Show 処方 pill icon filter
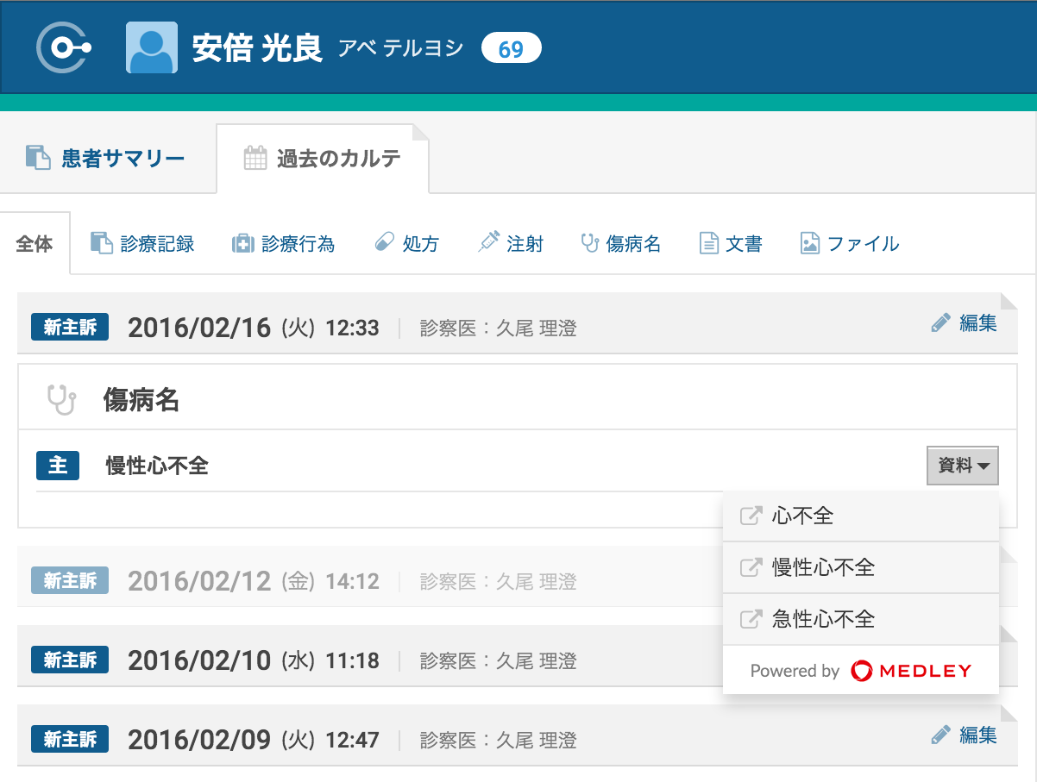 click(x=384, y=243)
